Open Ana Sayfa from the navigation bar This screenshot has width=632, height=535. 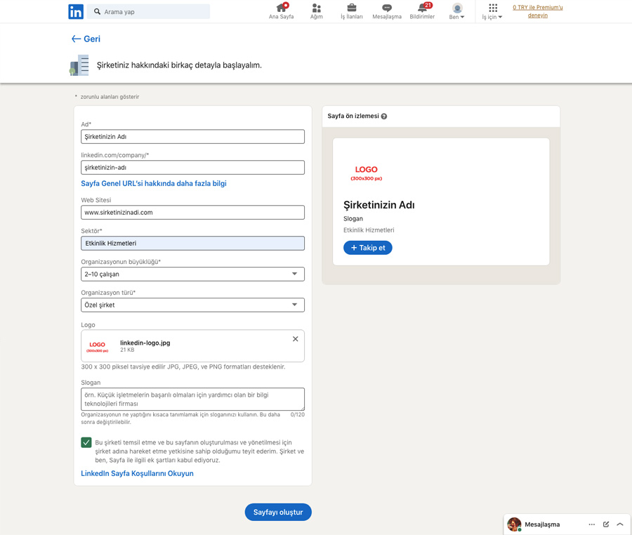[x=281, y=11]
